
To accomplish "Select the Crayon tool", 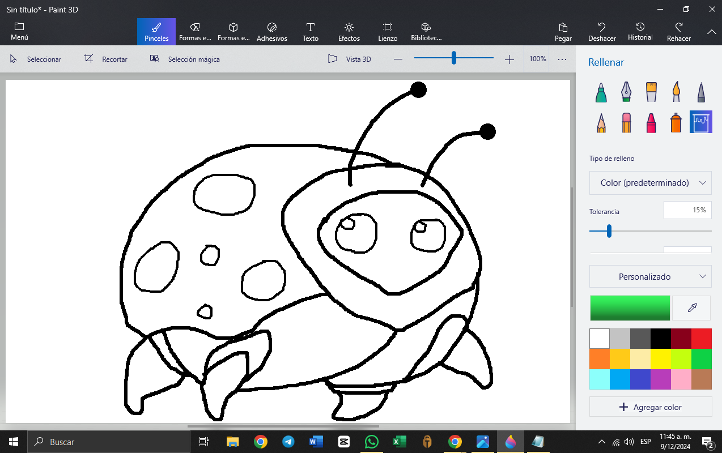I will click(x=651, y=122).
